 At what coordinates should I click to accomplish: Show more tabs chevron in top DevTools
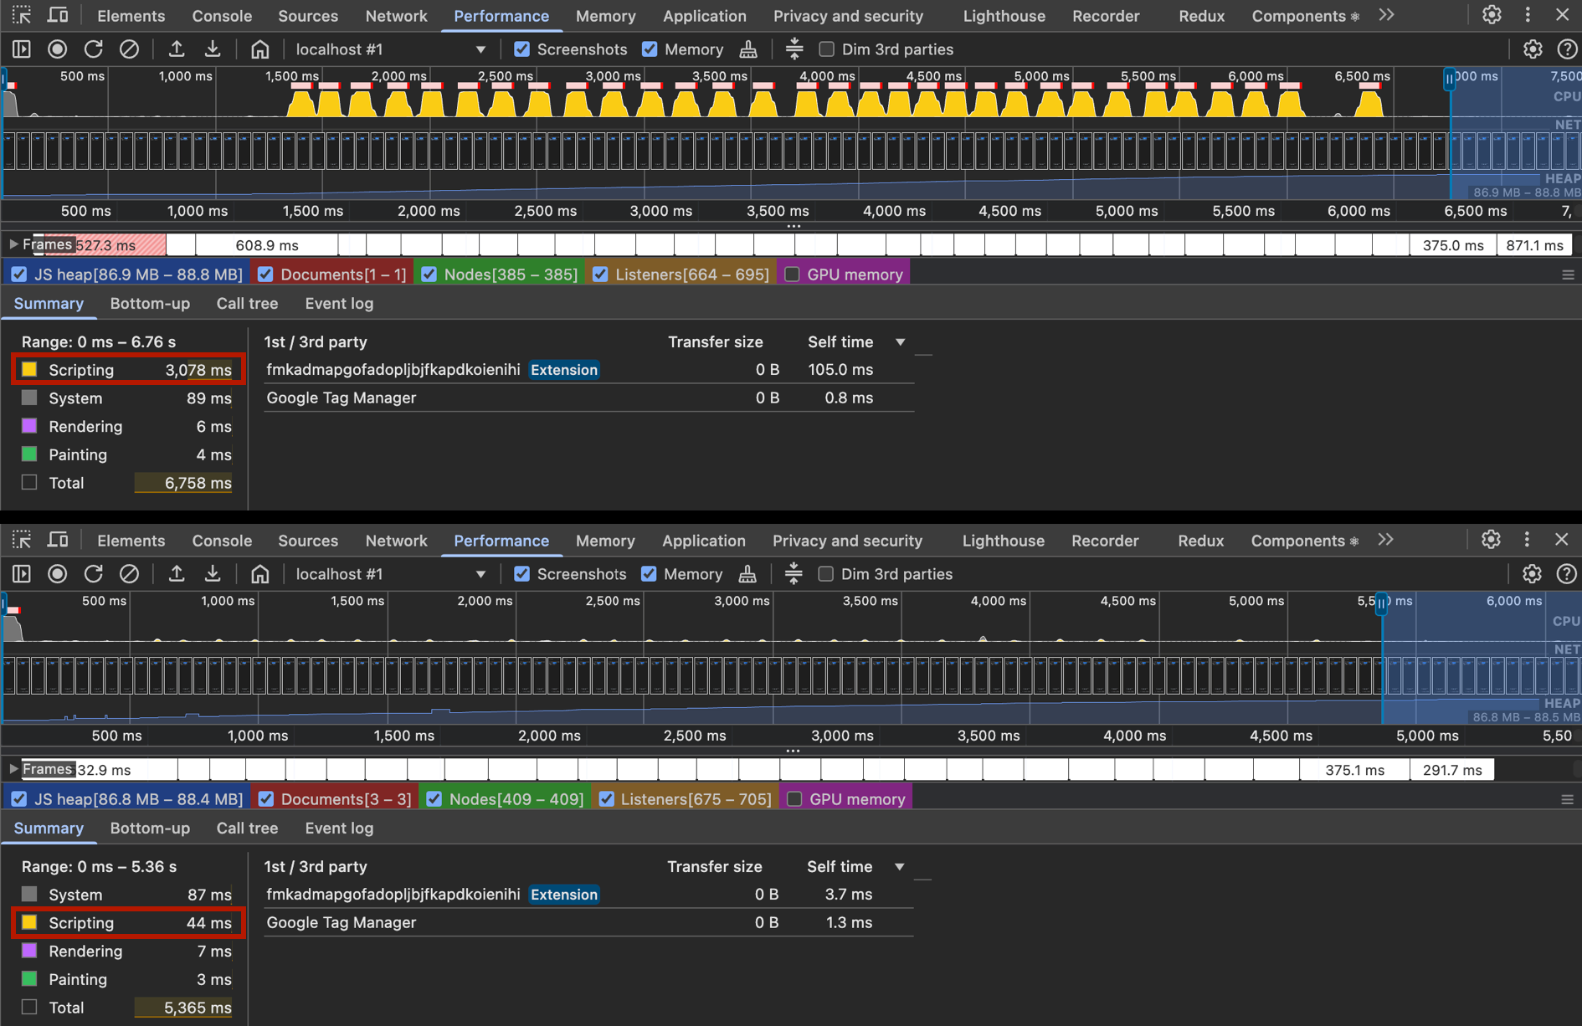[1387, 15]
